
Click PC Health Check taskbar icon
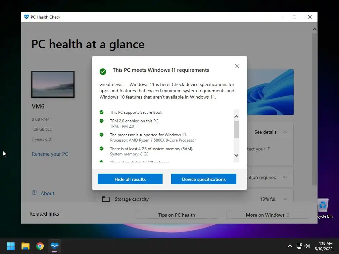(x=55, y=246)
